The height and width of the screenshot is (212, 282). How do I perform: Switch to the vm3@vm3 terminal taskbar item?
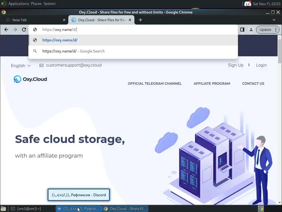pyautogui.click(x=26, y=209)
